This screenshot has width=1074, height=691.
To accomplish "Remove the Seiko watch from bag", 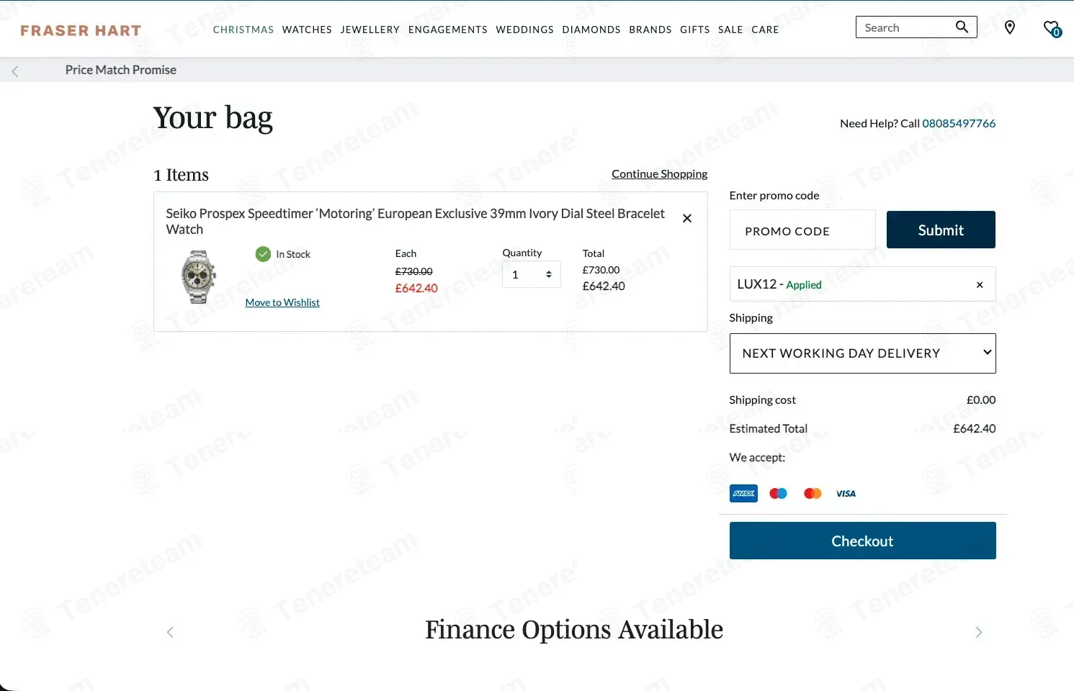I will click(x=687, y=218).
